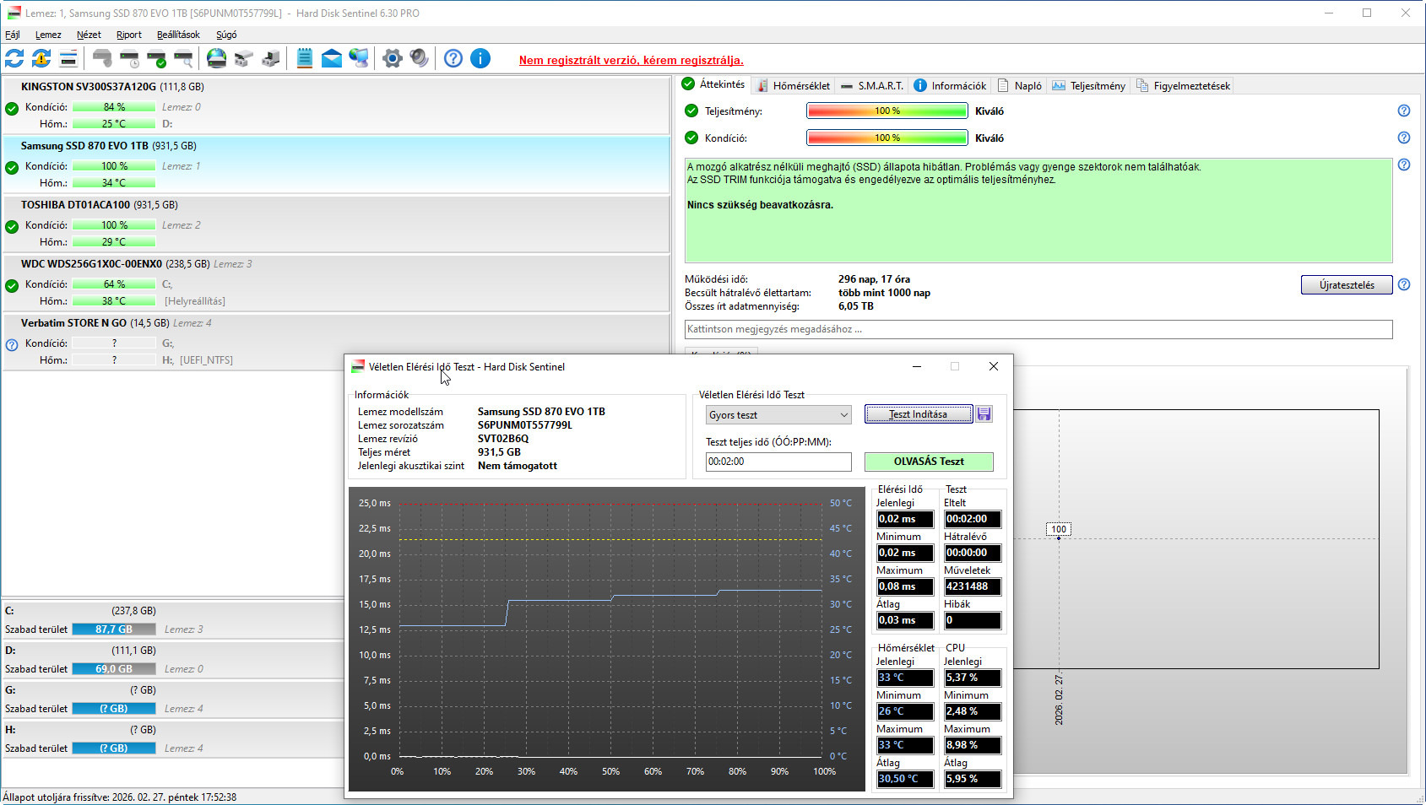
Task: Switch to the Napló tab
Action: [x=1019, y=85]
